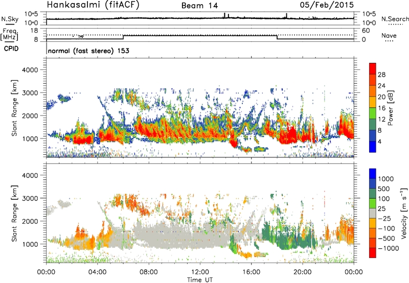409x283 pixels.
Task: Click the red bottom segment of velocity colorbar
Action: [373, 253]
